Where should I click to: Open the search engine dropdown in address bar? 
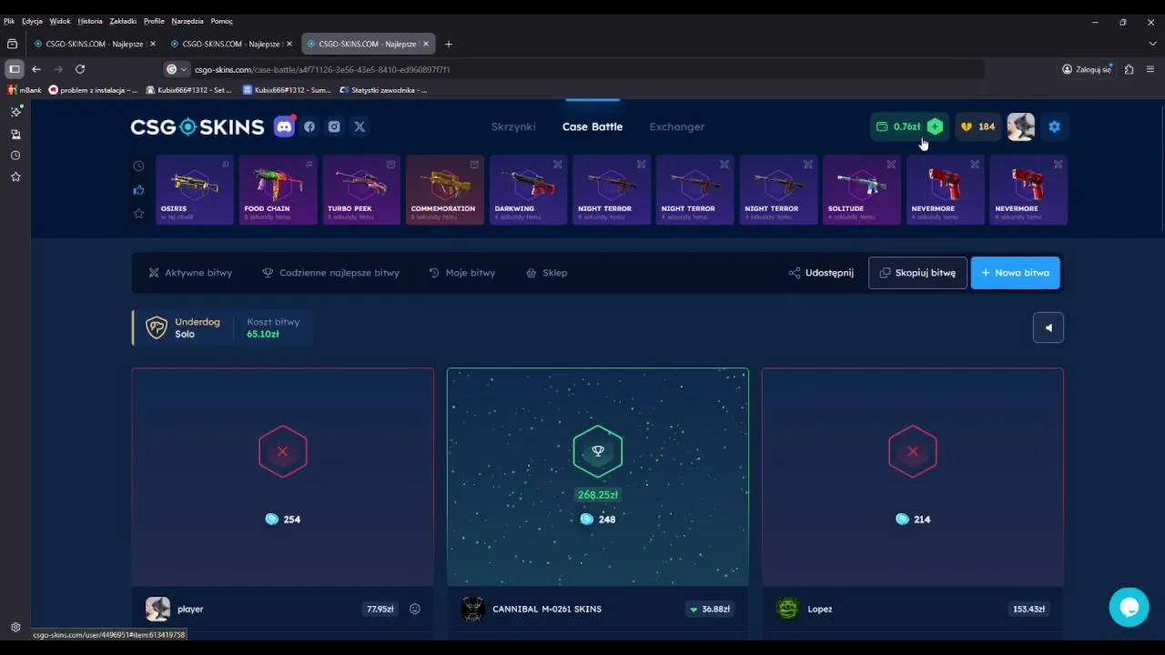pyautogui.click(x=177, y=69)
